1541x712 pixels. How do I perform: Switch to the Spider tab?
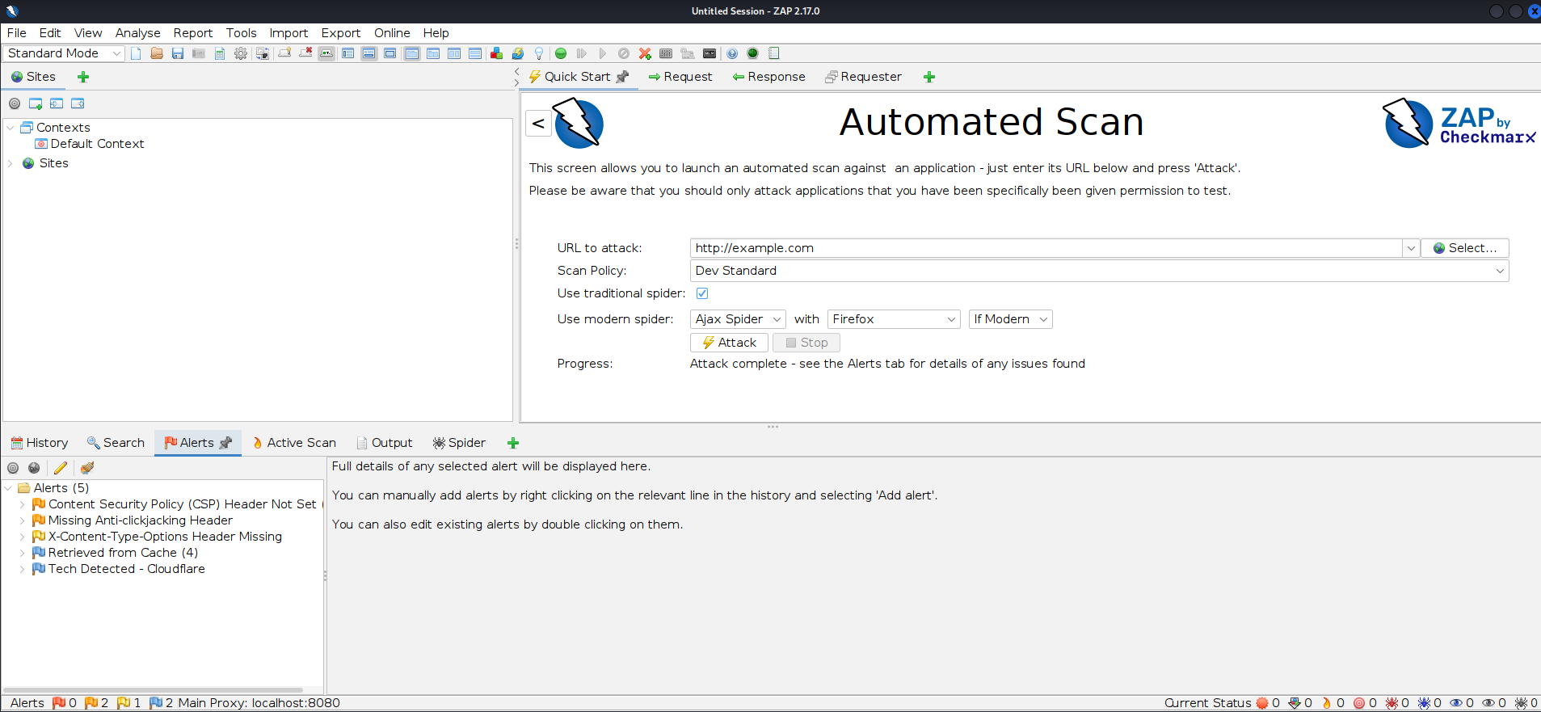tap(459, 443)
